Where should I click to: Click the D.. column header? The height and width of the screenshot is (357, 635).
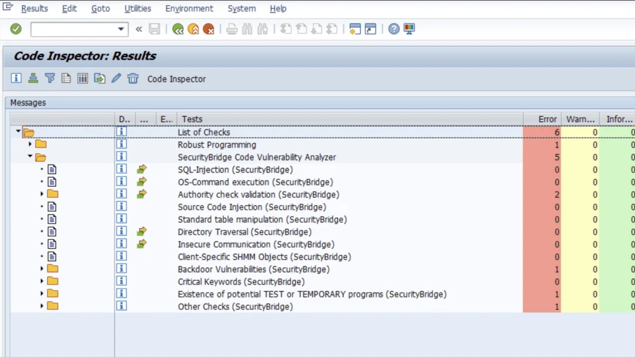coord(125,119)
